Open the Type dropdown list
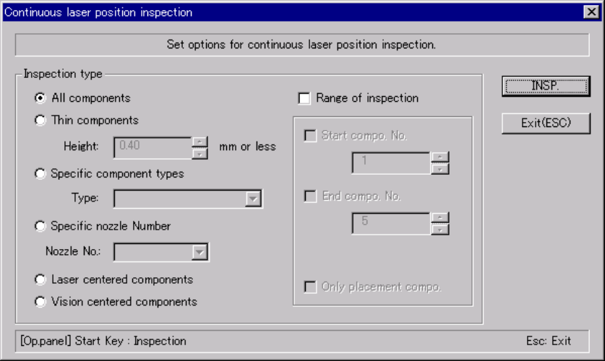 click(253, 199)
